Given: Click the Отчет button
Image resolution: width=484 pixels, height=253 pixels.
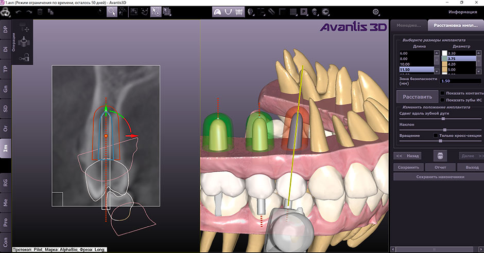Looking at the screenshot, I should 440,167.
